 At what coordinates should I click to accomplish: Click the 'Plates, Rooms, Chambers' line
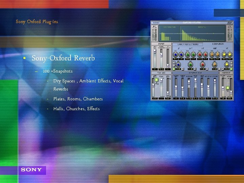pyautogui.click(x=78, y=99)
